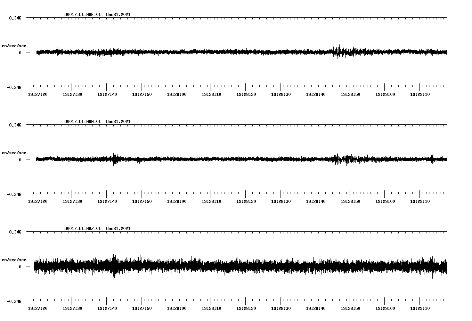This screenshot has width=472, height=321.
Task: Click 19:27:30 time label under HNN plot
Action: (x=72, y=201)
